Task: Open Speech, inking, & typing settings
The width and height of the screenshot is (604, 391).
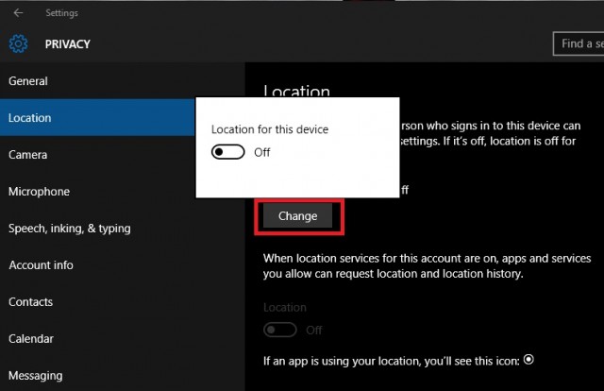Action: pos(70,229)
